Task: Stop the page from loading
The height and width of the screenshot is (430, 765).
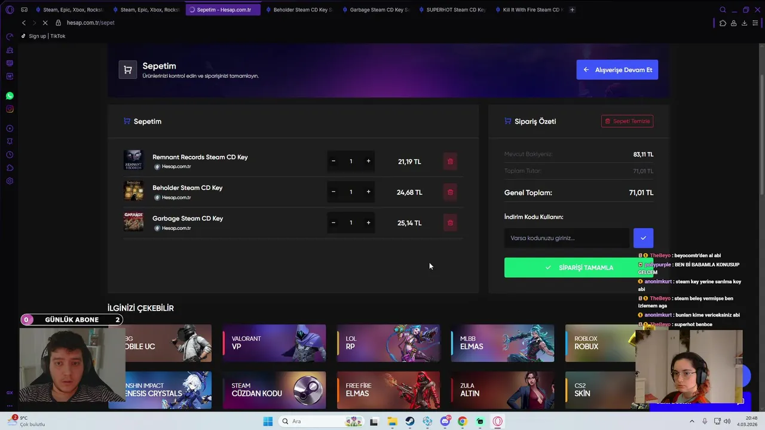Action: [45, 23]
